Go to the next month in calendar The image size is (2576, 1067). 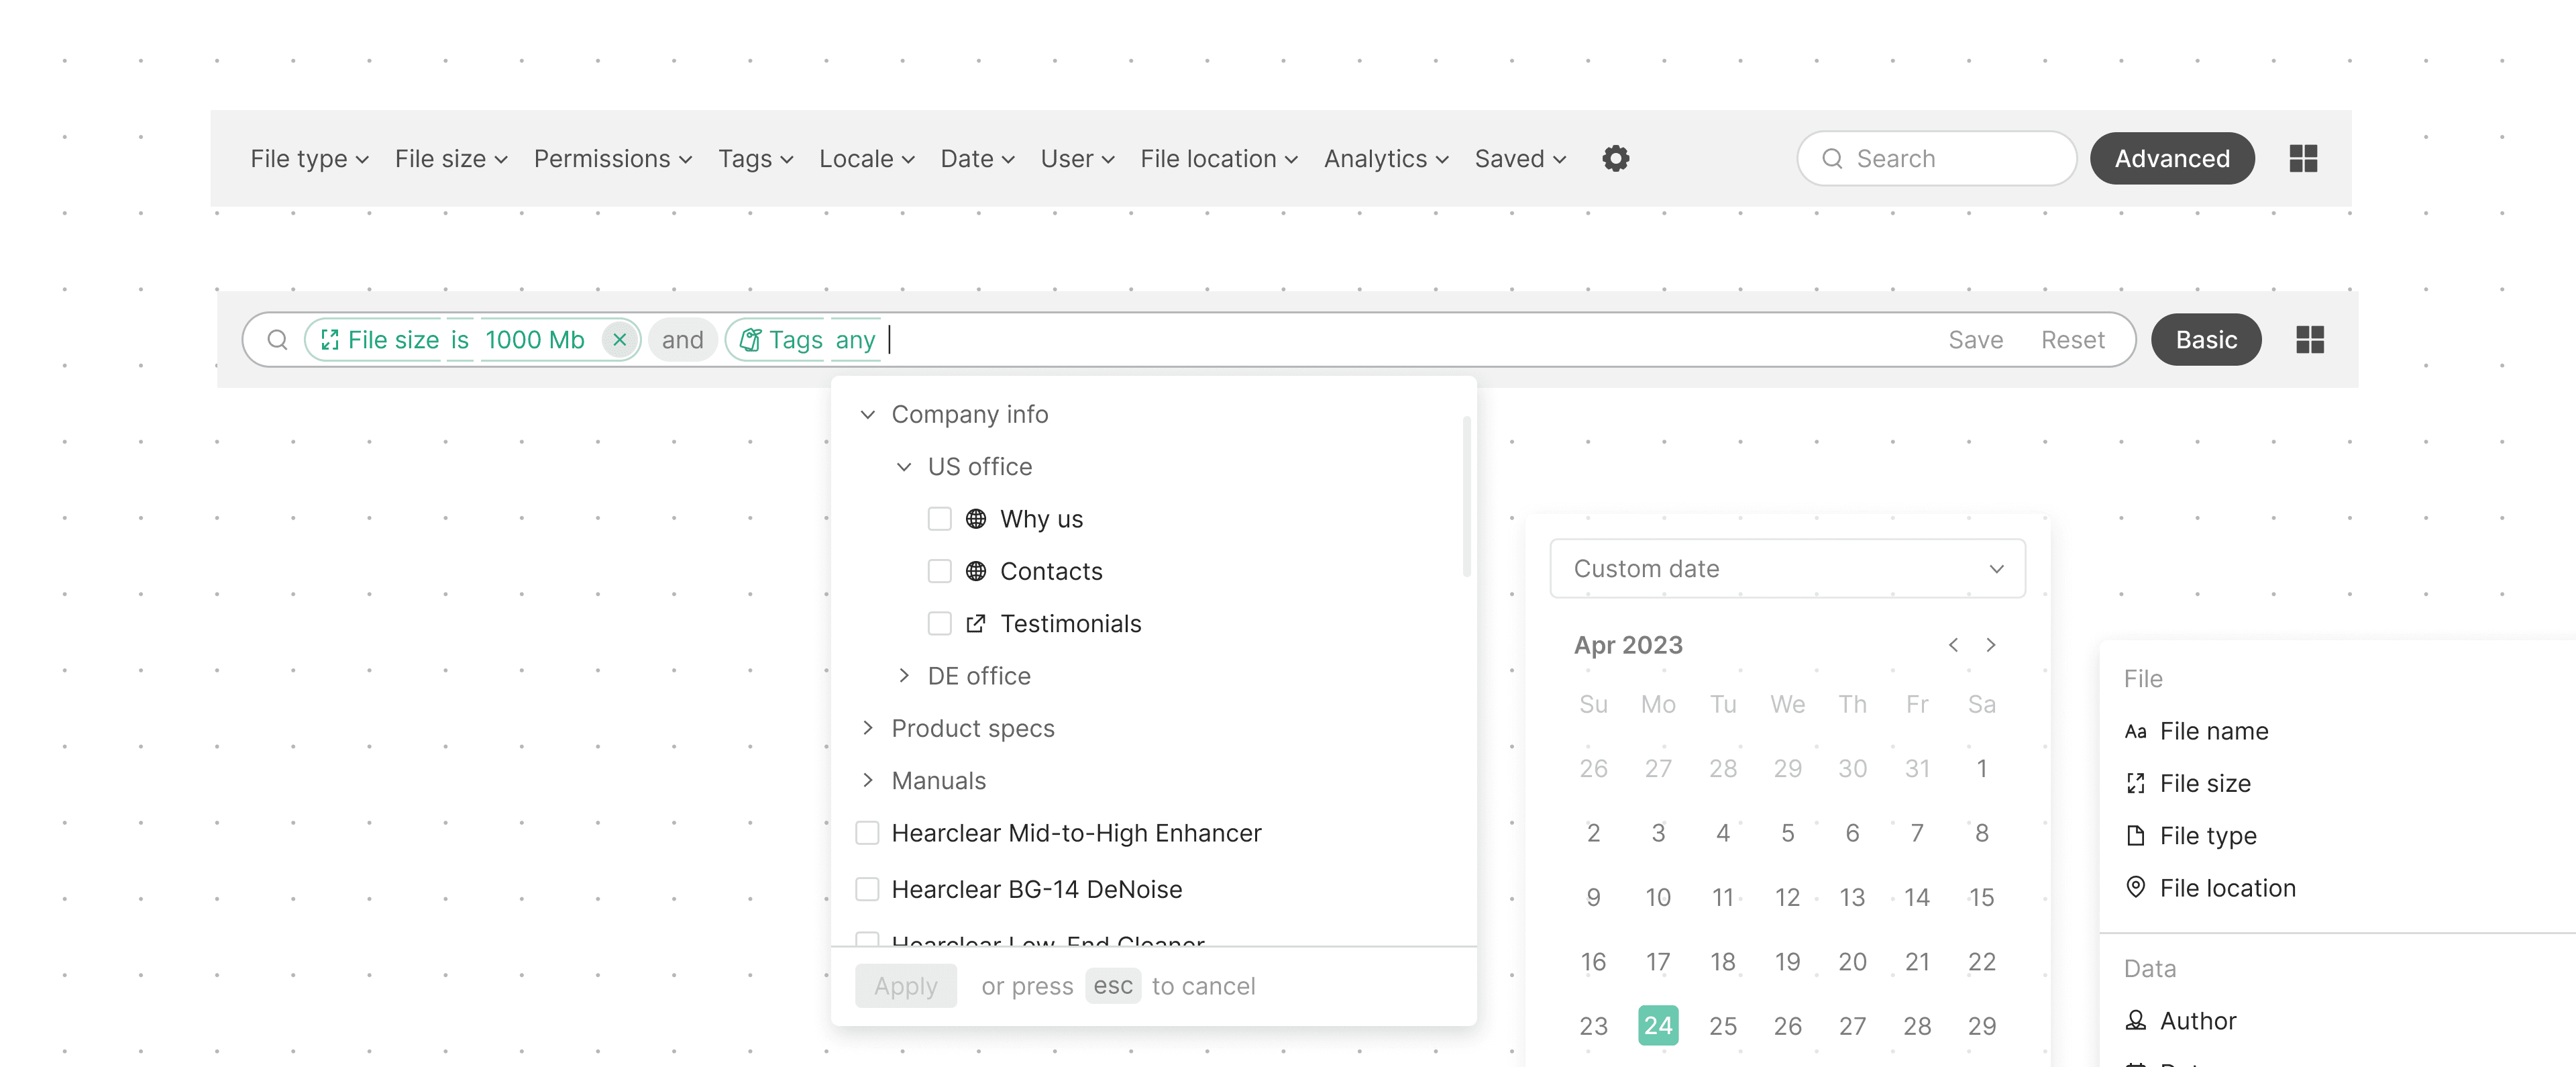coord(1990,645)
